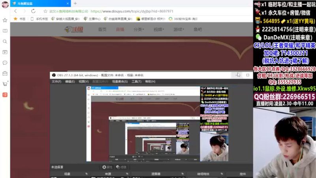Open the OBS 文件(F) menu
316x178 pixels.
[x=56, y=81]
